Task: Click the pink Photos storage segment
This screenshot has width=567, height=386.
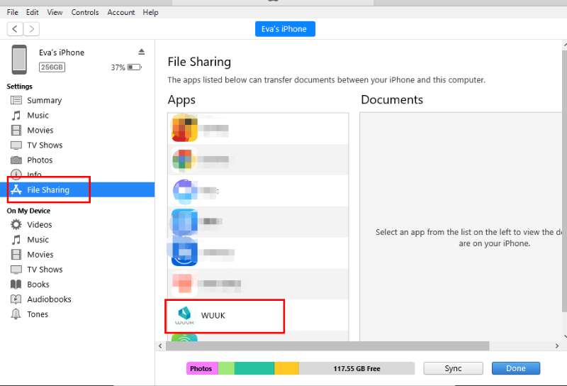Action: 202,368
